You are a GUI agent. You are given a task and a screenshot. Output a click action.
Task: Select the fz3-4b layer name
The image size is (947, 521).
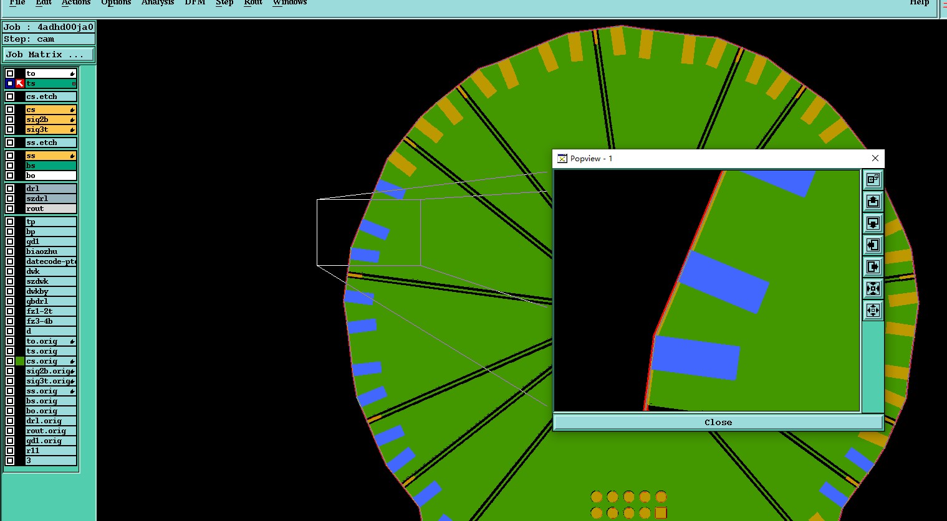coord(50,321)
